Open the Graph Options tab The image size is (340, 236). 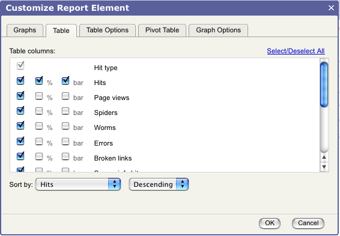218,31
